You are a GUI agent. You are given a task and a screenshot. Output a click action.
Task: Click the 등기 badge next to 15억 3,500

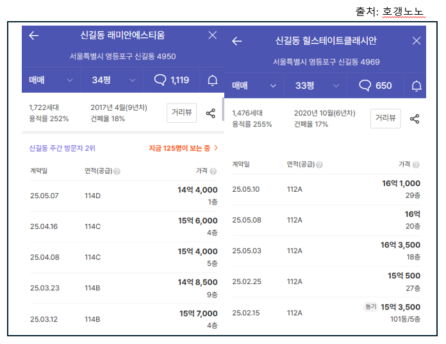tap(370, 307)
